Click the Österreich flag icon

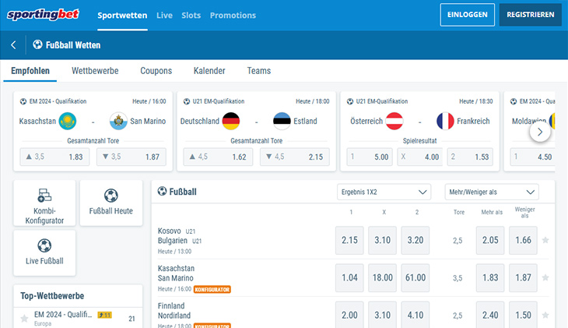point(394,121)
